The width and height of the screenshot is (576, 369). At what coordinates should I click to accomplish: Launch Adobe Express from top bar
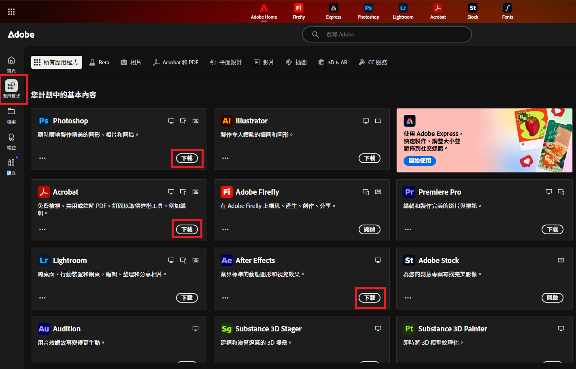pyautogui.click(x=334, y=11)
